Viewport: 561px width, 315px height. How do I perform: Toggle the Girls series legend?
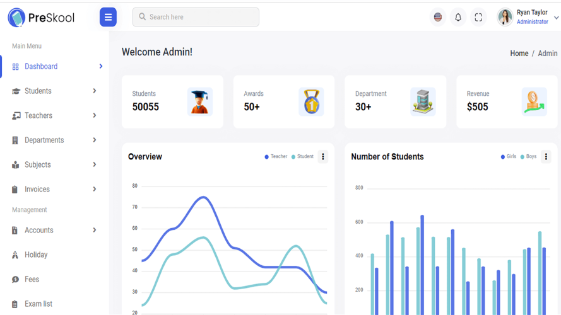[509, 156]
